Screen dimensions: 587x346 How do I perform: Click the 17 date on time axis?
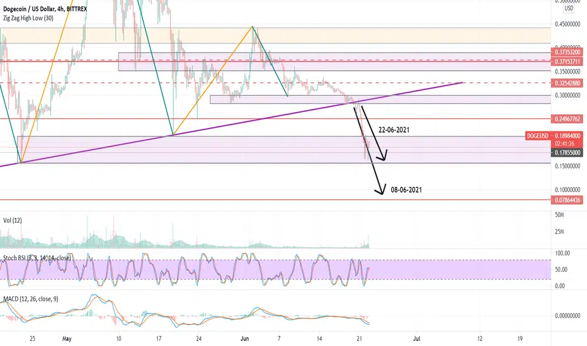159,338
